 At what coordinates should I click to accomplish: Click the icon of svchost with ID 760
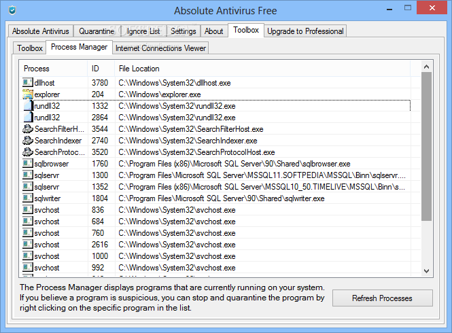click(28, 232)
